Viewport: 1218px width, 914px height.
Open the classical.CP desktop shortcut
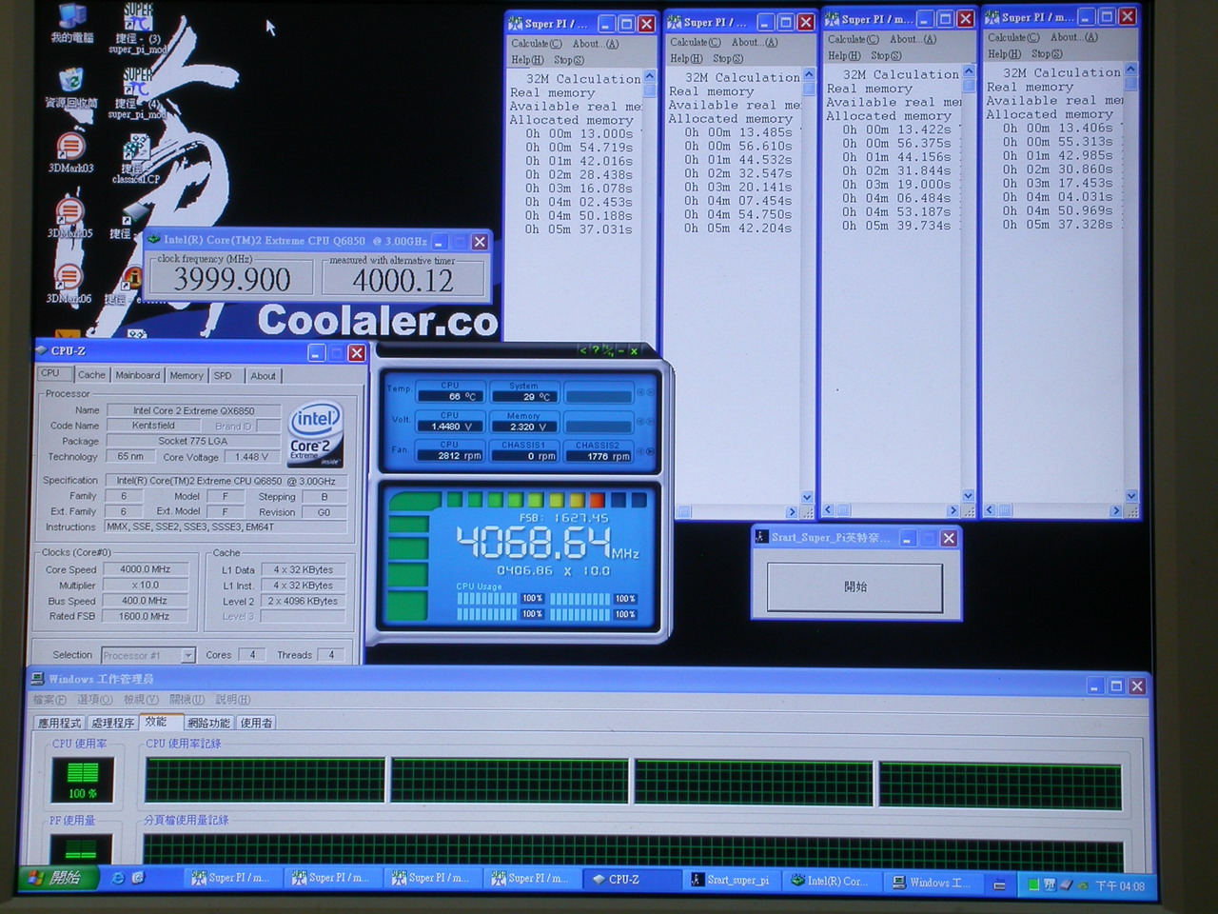(x=136, y=158)
